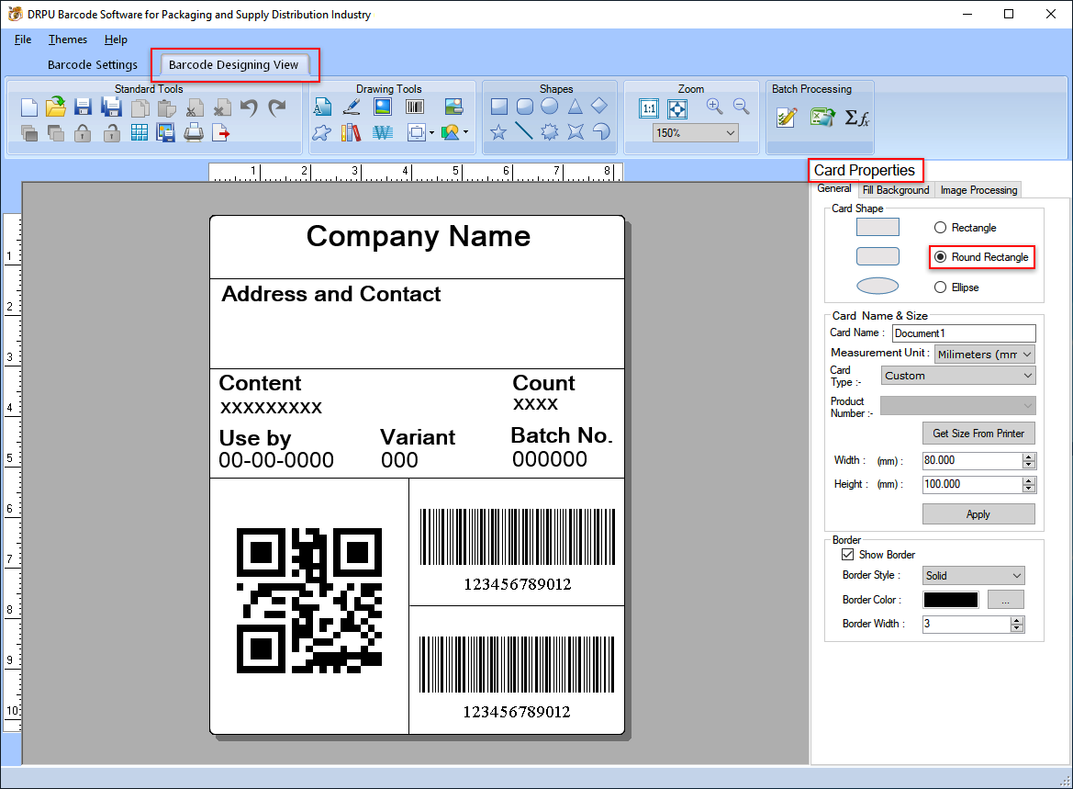The height and width of the screenshot is (789, 1073).
Task: Open the Card Type dropdown set to Custom
Action: pyautogui.click(x=958, y=376)
